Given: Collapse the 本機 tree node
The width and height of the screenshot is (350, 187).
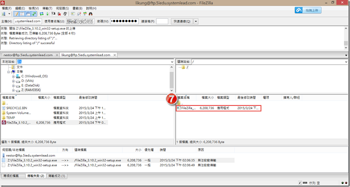Looking at the screenshot, I should (8, 72).
